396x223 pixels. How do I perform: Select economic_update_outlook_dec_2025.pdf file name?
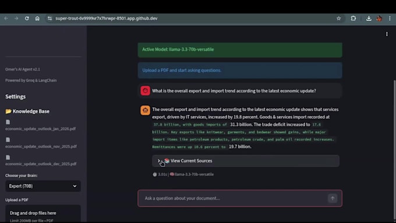pyautogui.click(x=41, y=164)
